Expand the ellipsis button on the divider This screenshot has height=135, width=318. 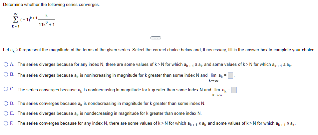[156, 38]
